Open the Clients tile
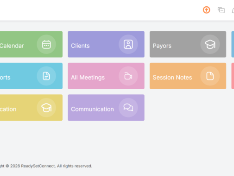Viewport: 234px width, 176px height. point(106,44)
